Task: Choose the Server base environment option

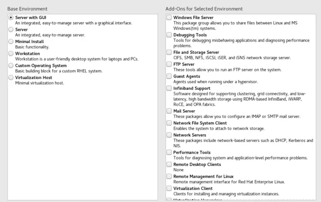Action: tap(11, 29)
